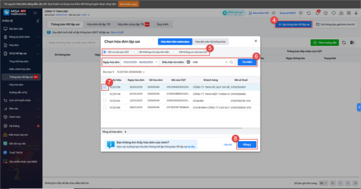Click the Excel export icon
Viewport: 361px width, 189px height.
click(352, 43)
